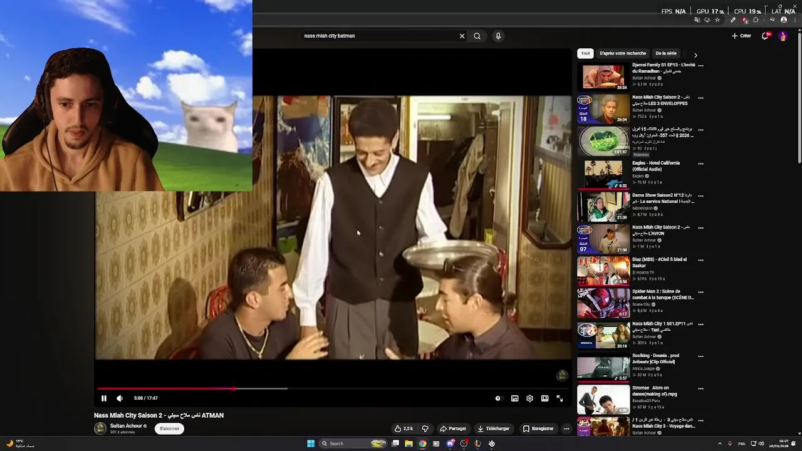Click the translate page icon in address bar
Viewport: 802px width, 451px height.
(x=697, y=20)
